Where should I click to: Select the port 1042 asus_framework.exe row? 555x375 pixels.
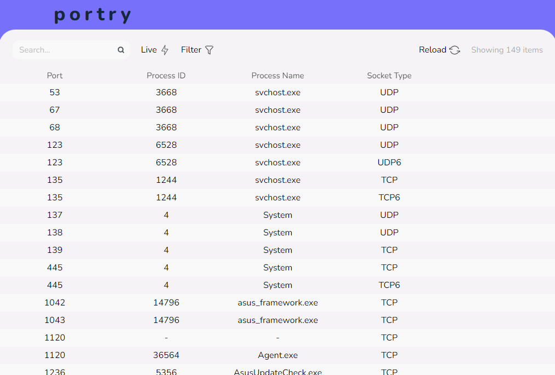click(x=277, y=303)
